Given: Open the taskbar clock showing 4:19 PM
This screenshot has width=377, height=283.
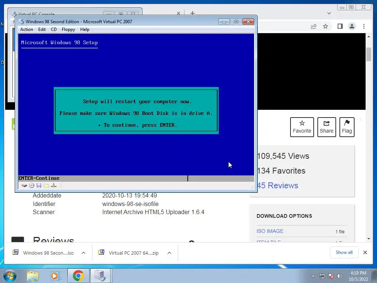Looking at the screenshot, I should (358, 276).
